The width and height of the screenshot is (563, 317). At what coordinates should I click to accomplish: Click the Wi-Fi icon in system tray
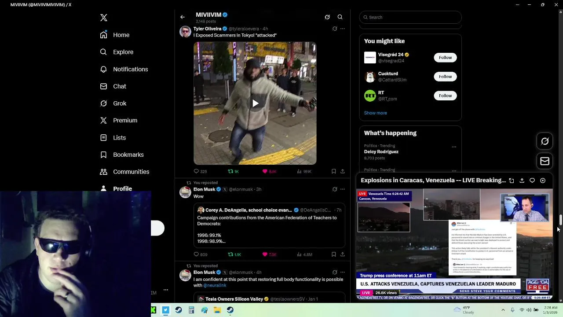coord(522,310)
